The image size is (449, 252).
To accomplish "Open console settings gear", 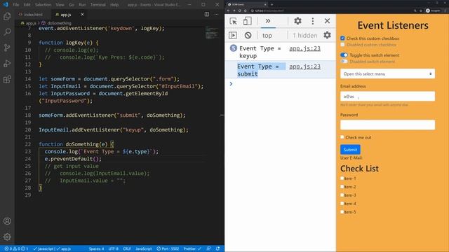I will pyautogui.click(x=328, y=35).
